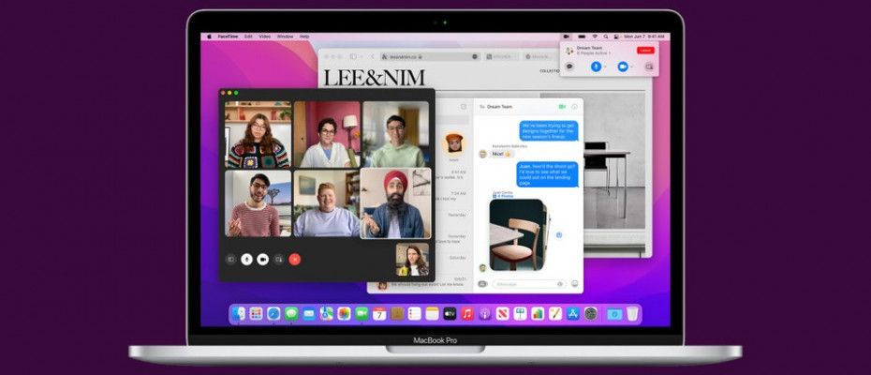Click the screen share icon in Dream Team panel
The height and width of the screenshot is (375, 871).
[x=649, y=67]
